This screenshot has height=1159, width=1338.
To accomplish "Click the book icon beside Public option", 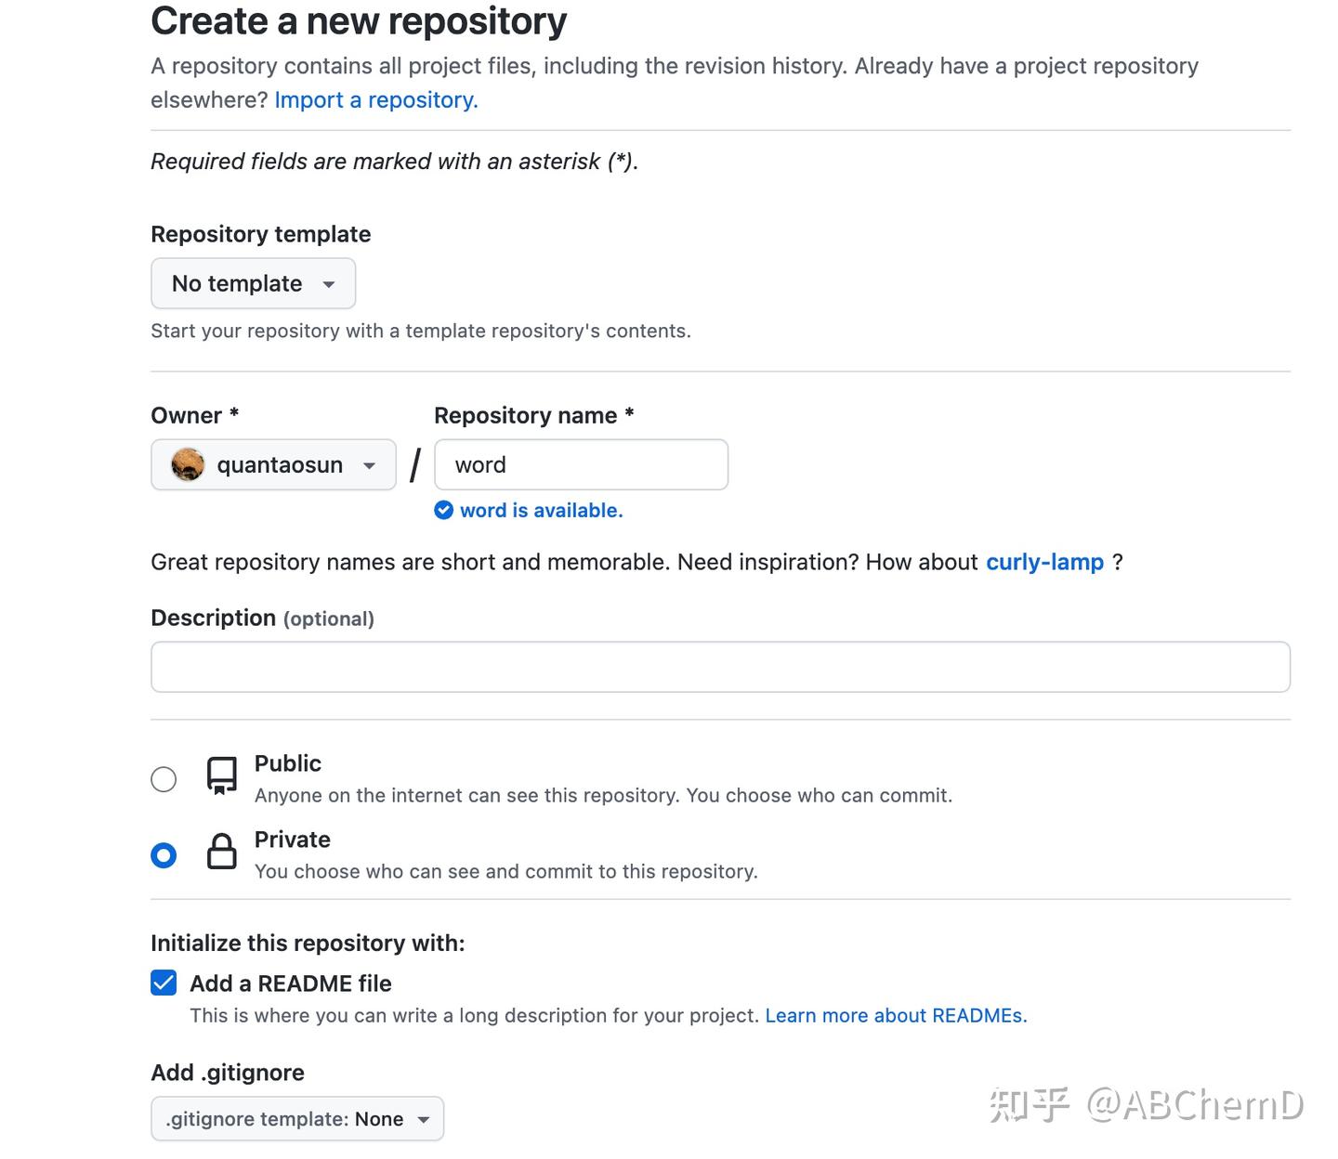I will 220,778.
